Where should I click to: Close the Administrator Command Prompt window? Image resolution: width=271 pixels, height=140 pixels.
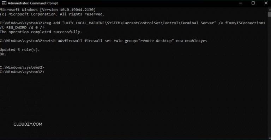pos(266,3)
